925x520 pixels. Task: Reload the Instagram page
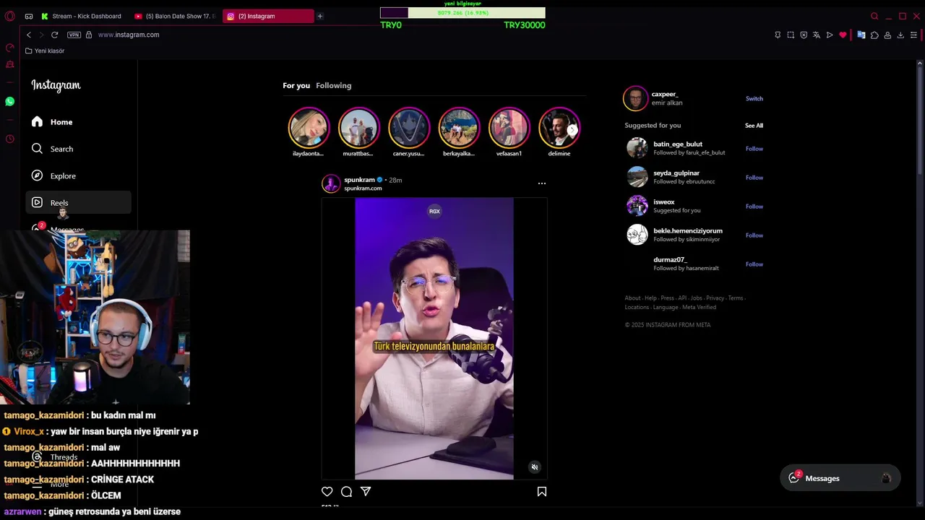[54, 35]
